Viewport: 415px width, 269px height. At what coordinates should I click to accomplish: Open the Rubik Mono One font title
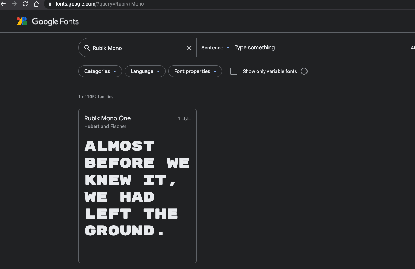coord(107,118)
